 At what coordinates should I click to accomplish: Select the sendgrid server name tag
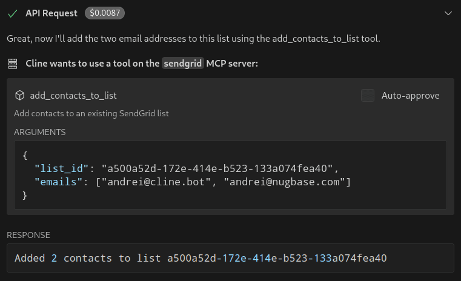click(182, 63)
